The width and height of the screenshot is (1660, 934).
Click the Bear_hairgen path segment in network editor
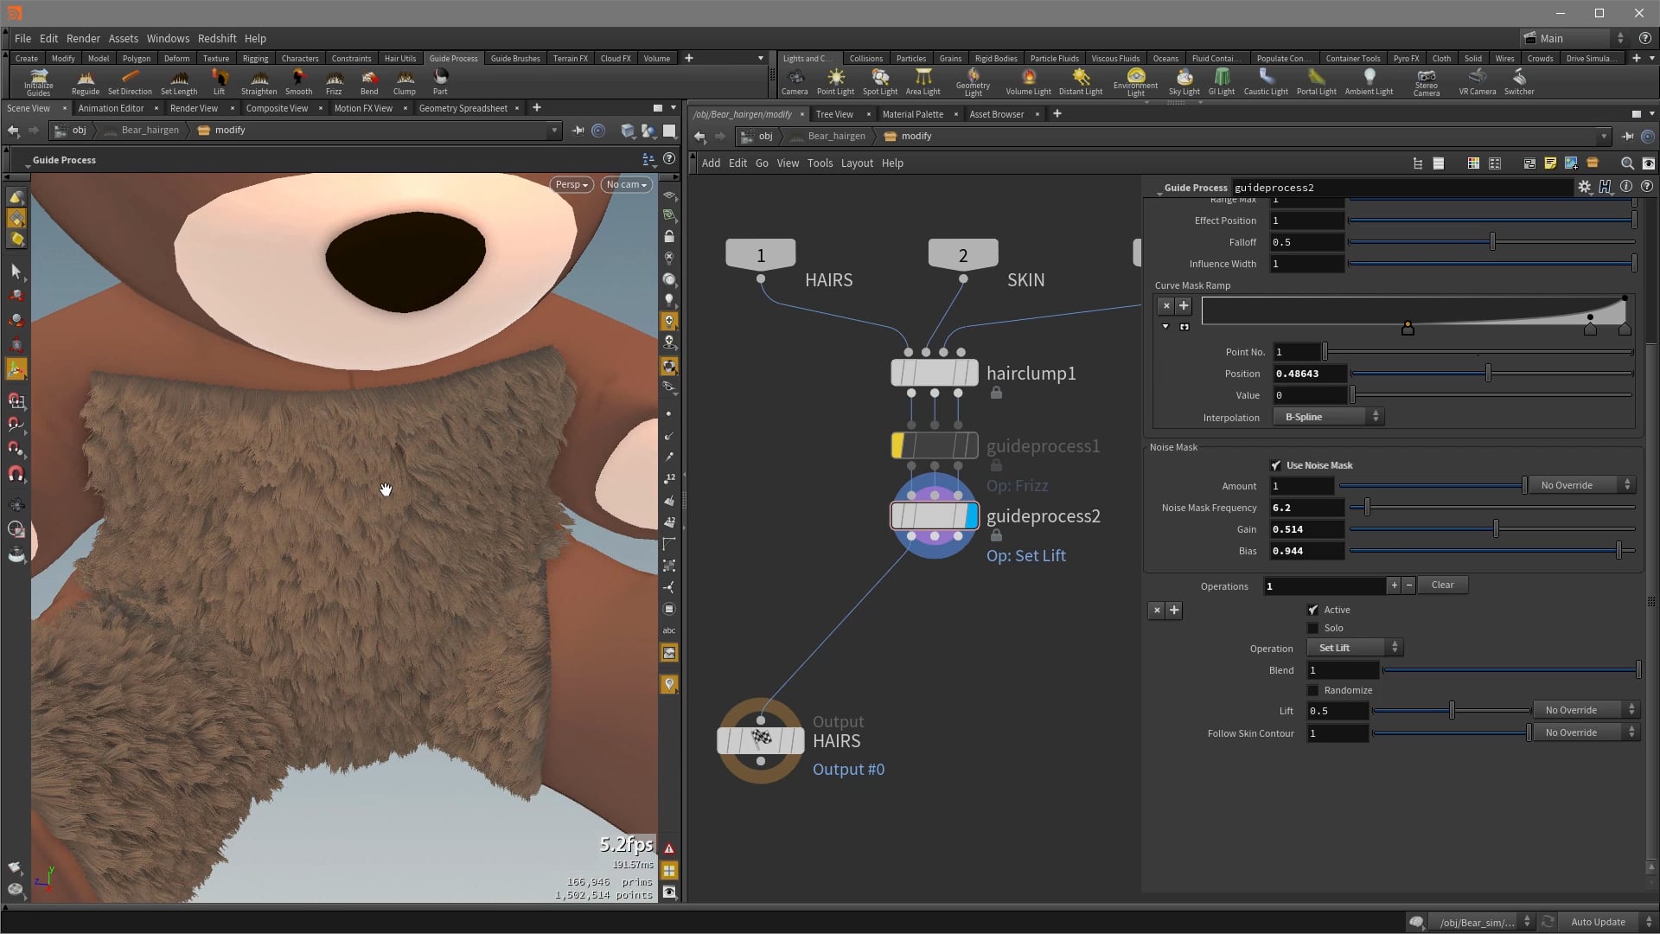point(836,136)
